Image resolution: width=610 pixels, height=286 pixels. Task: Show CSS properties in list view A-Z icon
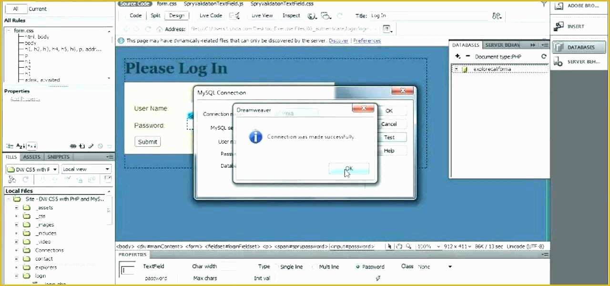pyautogui.click(x=20, y=146)
